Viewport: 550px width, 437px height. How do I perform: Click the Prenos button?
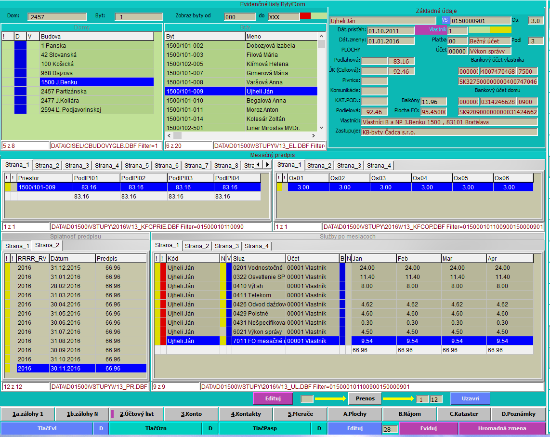point(365,398)
